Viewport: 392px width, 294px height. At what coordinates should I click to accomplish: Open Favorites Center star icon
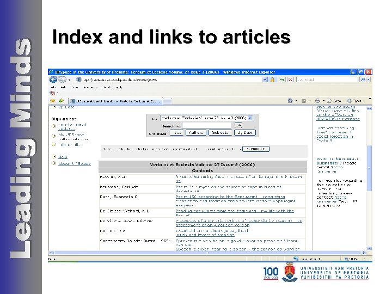pos(52,101)
